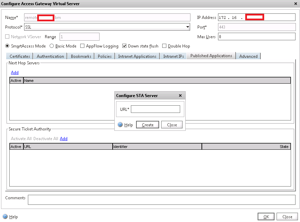Click the bottom-left Help icon of the main window

click(5, 216)
